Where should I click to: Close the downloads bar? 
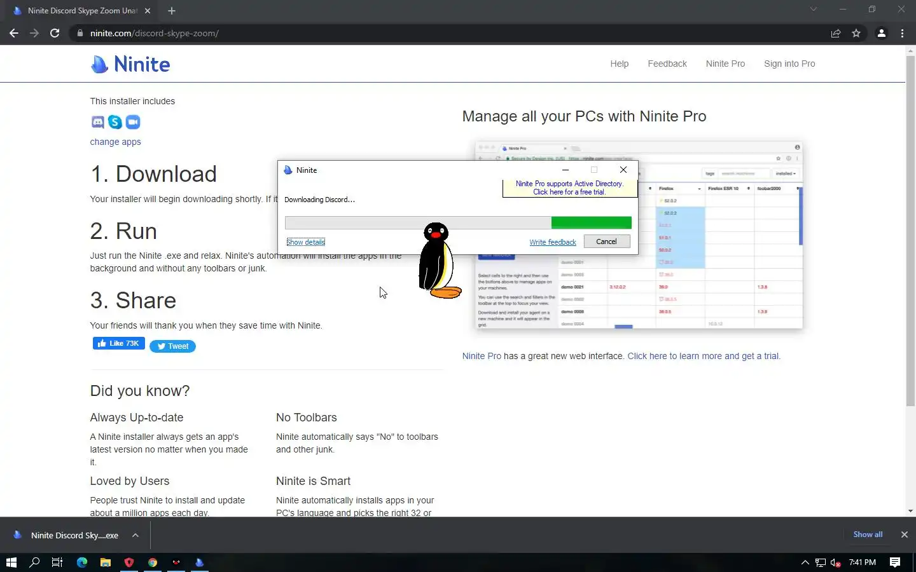click(x=904, y=535)
